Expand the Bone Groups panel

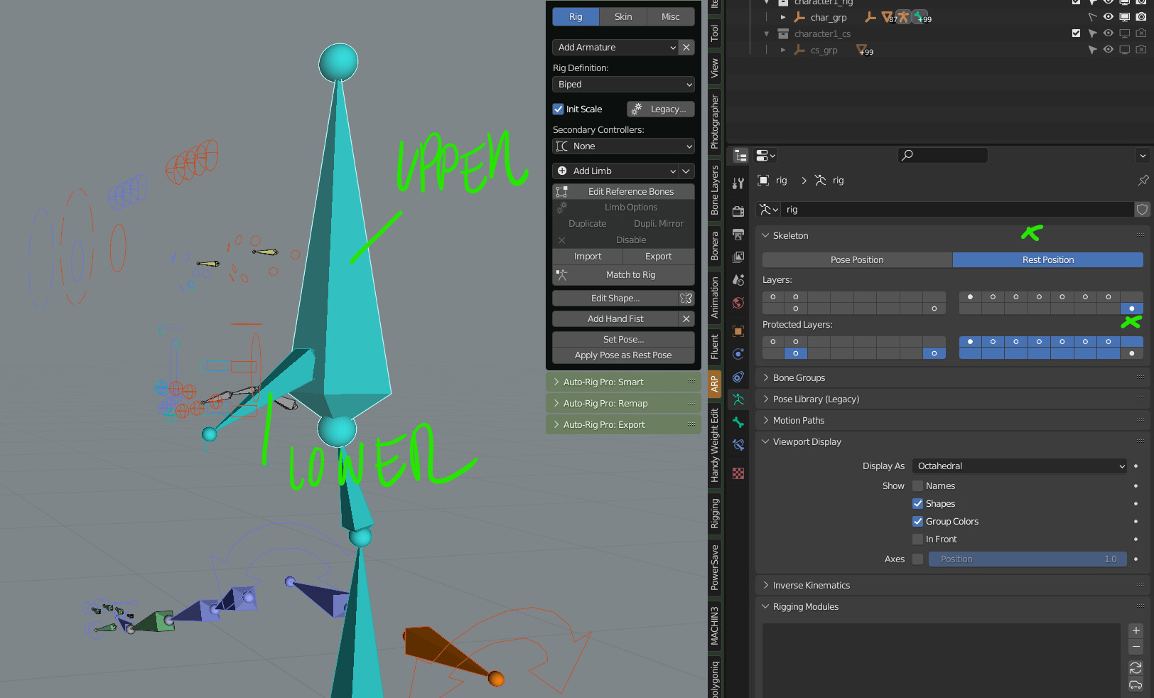952,378
